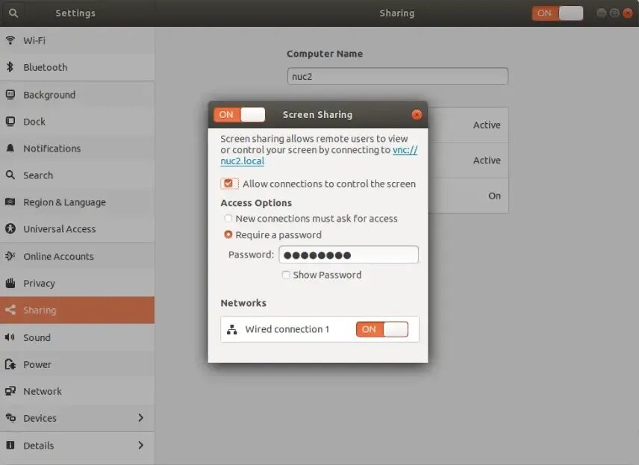The image size is (639, 465).
Task: Click the Bluetooth symbol icon
Action: (x=10, y=67)
